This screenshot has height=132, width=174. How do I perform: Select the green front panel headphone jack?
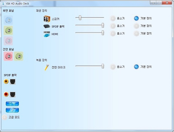pyautogui.click(x=19, y=56)
